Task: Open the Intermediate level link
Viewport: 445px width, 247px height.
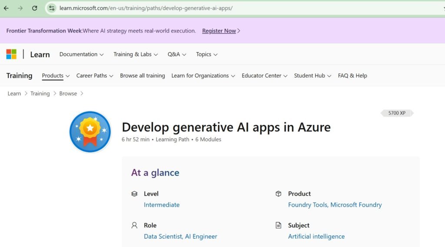Action: point(162,205)
